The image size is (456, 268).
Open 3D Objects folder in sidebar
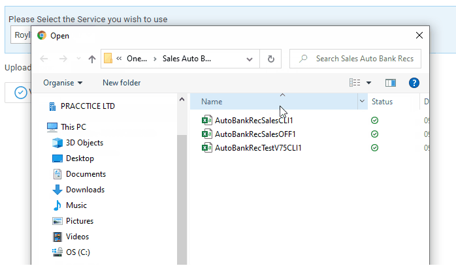(x=84, y=143)
